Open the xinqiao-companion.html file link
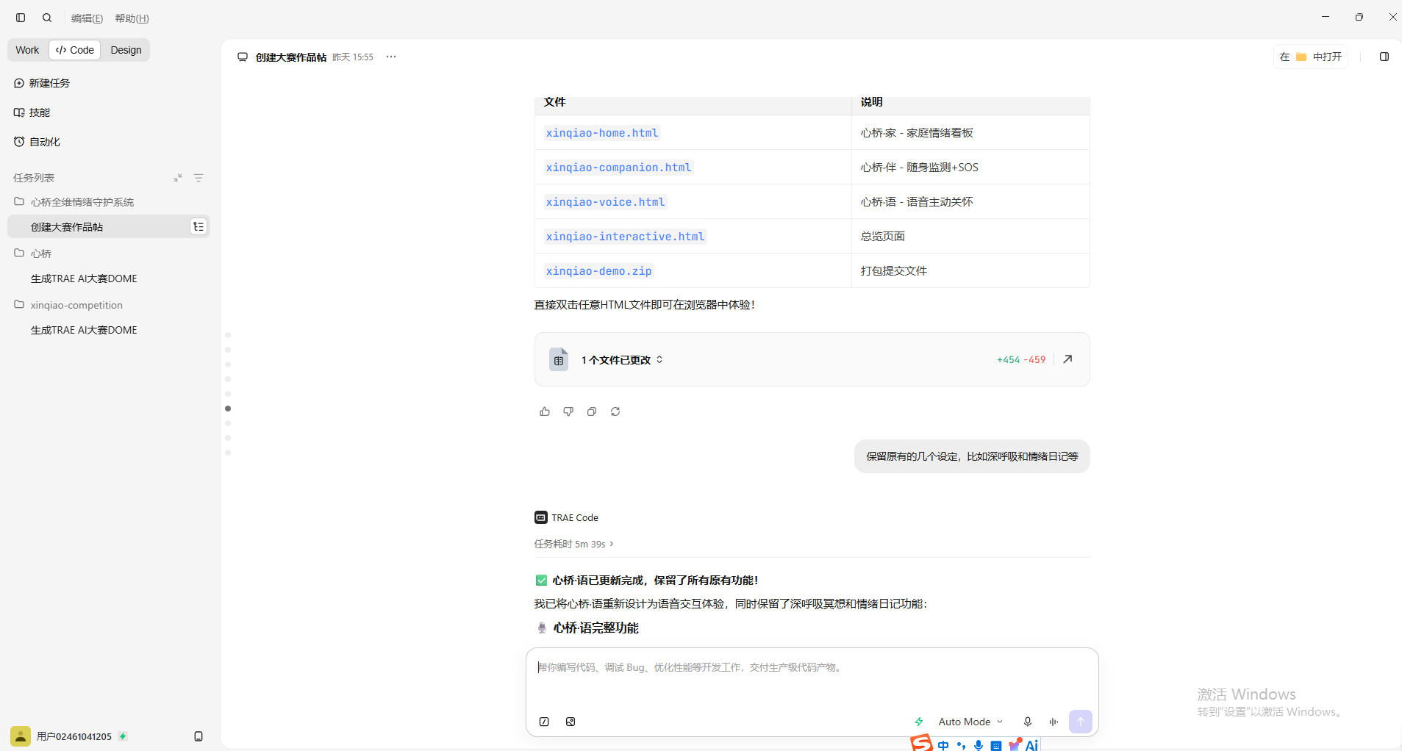 click(x=618, y=168)
